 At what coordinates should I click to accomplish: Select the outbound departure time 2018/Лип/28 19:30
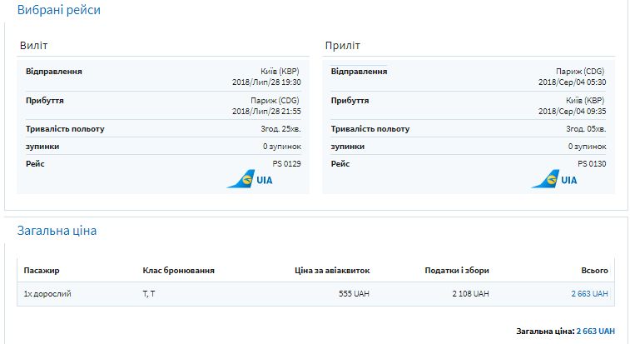(x=266, y=82)
